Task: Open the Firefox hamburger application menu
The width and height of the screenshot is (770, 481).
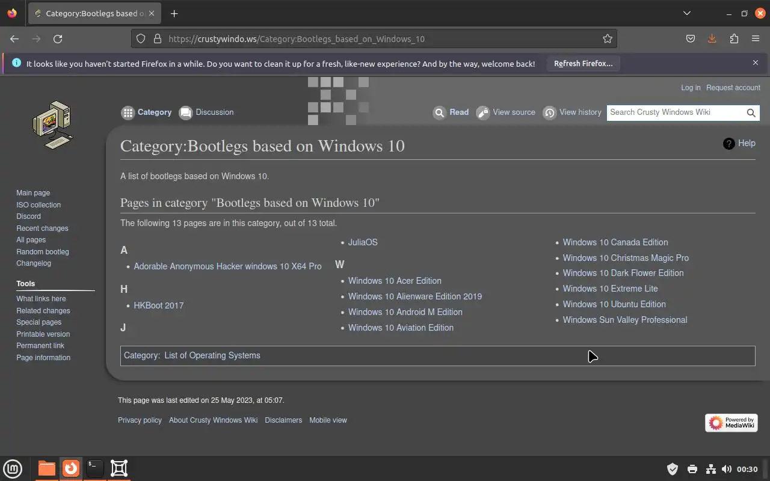Action: (x=756, y=38)
